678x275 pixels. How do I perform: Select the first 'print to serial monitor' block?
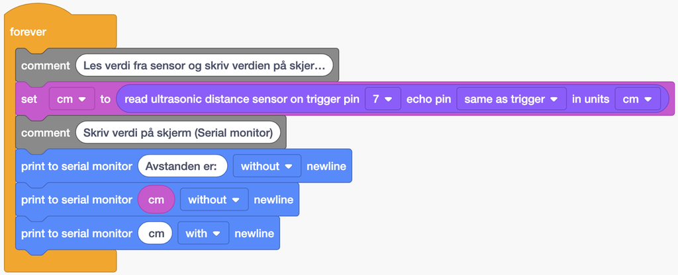coord(76,166)
